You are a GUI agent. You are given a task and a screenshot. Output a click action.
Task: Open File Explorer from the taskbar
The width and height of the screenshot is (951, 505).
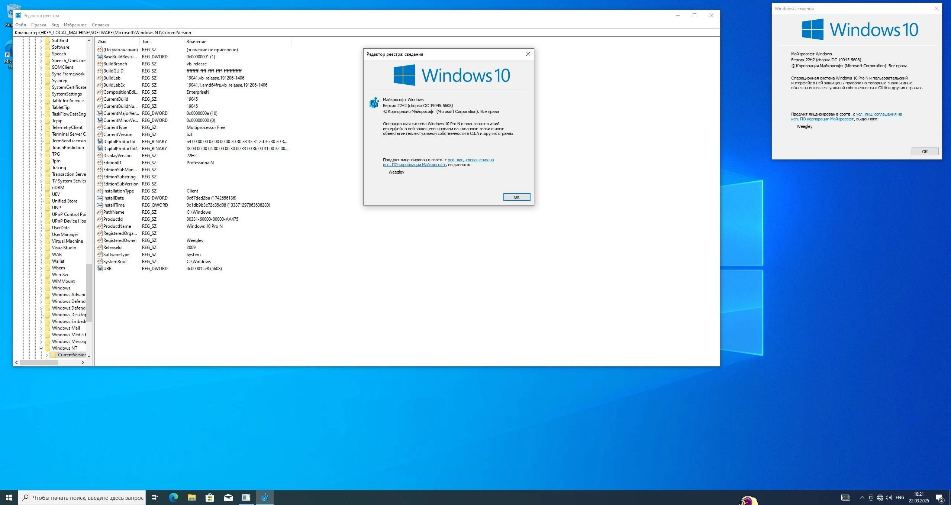[191, 497]
